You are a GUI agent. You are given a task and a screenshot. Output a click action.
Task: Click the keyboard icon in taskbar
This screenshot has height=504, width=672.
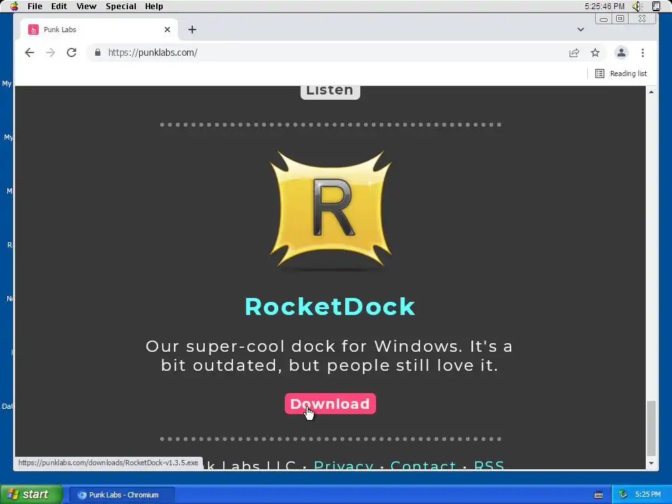[x=598, y=495]
